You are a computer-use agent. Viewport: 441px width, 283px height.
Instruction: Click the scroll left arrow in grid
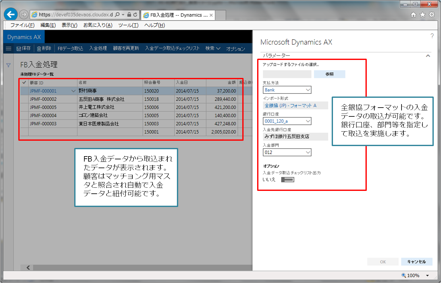28,268
